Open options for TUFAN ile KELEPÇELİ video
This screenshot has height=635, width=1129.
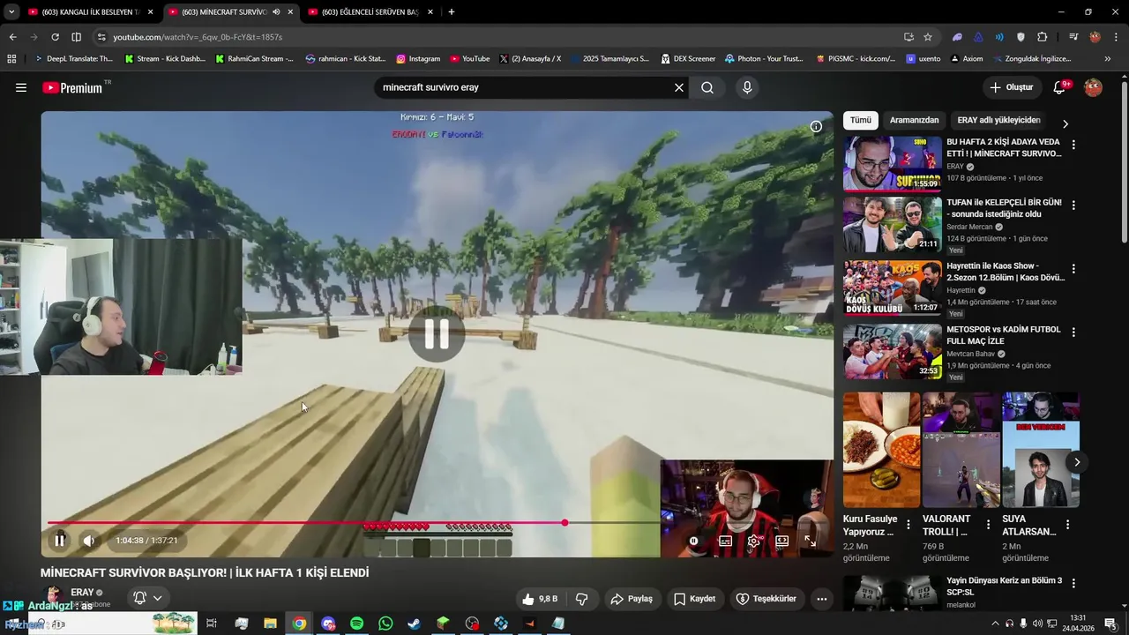(1073, 205)
